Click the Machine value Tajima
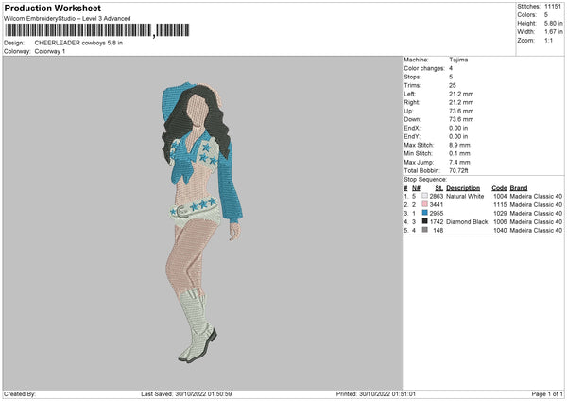The height and width of the screenshot is (401, 567). pos(460,60)
